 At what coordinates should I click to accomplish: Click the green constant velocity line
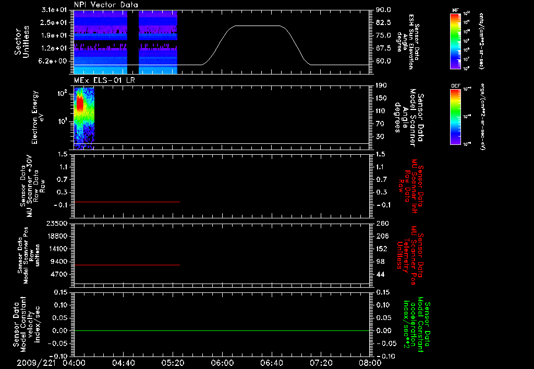pyautogui.click(x=222, y=330)
